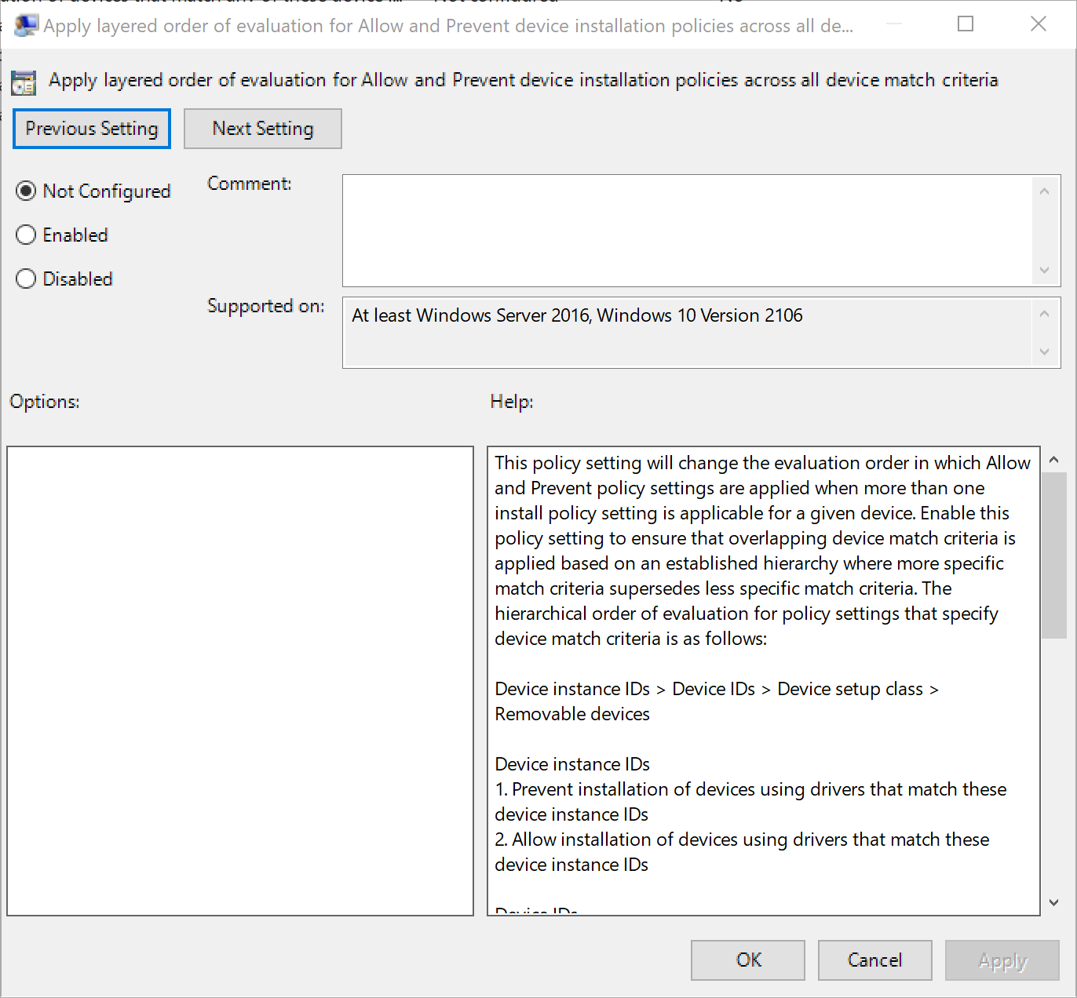Click the Supported on scroll down arrow
Viewport: 1077px width, 998px height.
click(1044, 352)
